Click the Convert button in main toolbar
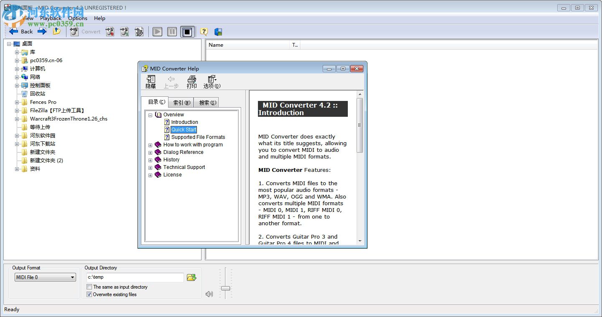The width and height of the screenshot is (602, 317). pyautogui.click(x=85, y=32)
